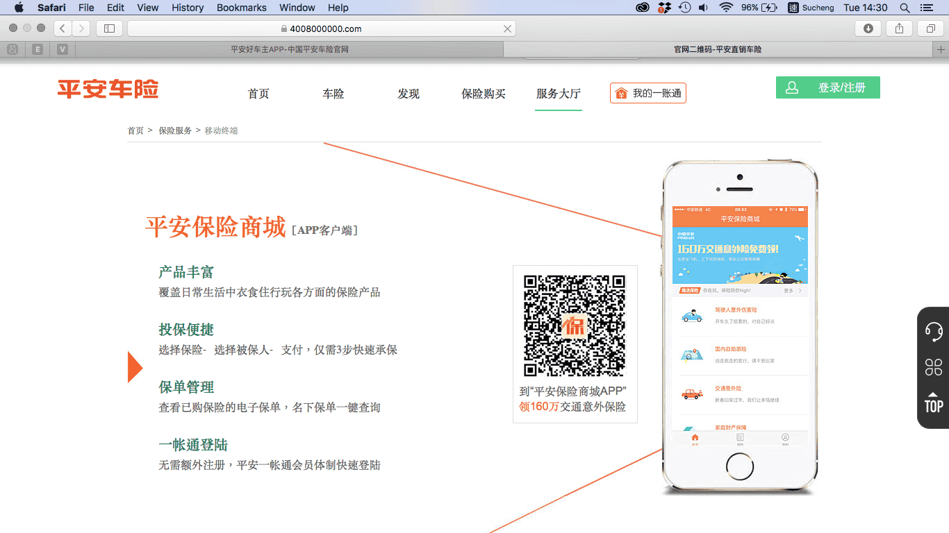This screenshot has width=949, height=533.
Task: Open Notification Center icon
Action: (x=926, y=8)
